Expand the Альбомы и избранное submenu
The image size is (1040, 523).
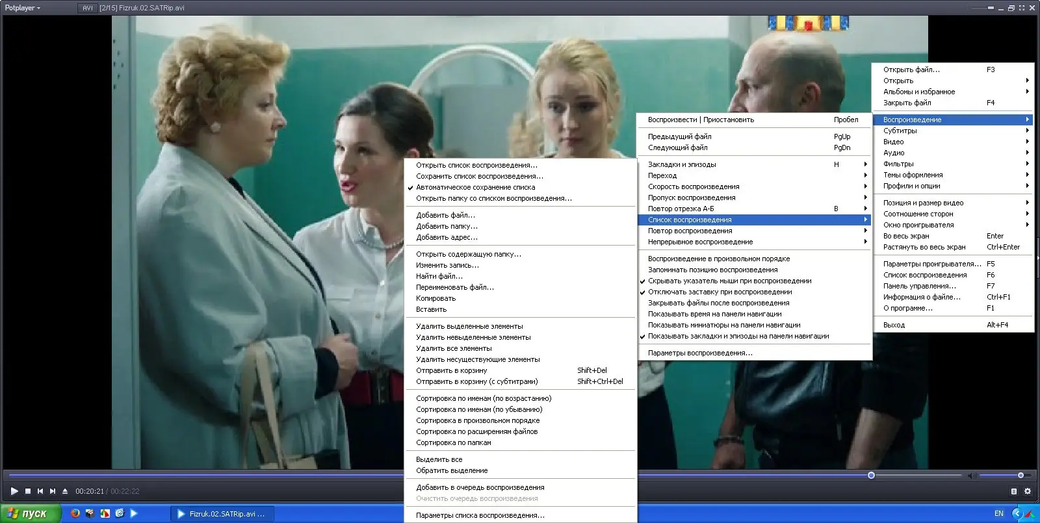(953, 92)
